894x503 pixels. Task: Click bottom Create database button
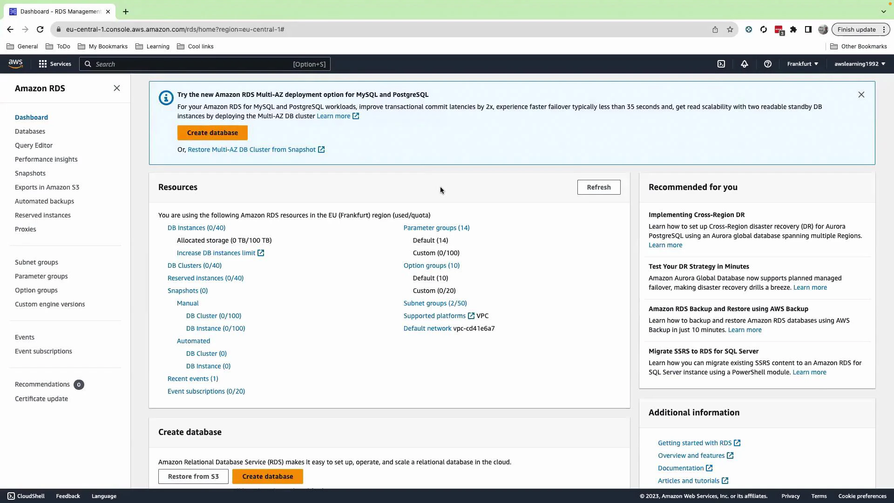pos(268,476)
